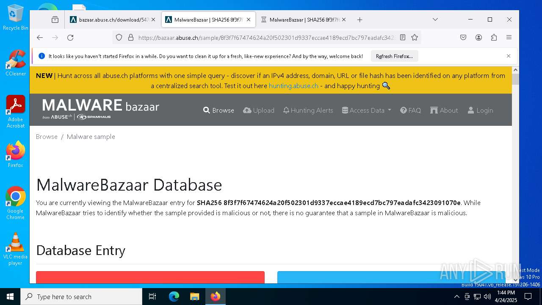Switch to bazaar.abuse.ch download tab

(x=112, y=19)
